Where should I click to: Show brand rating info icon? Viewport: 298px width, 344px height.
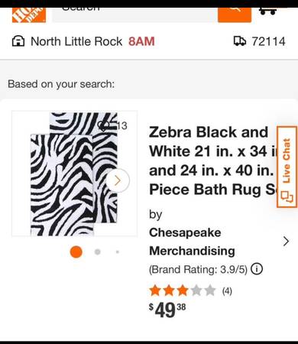click(x=257, y=269)
